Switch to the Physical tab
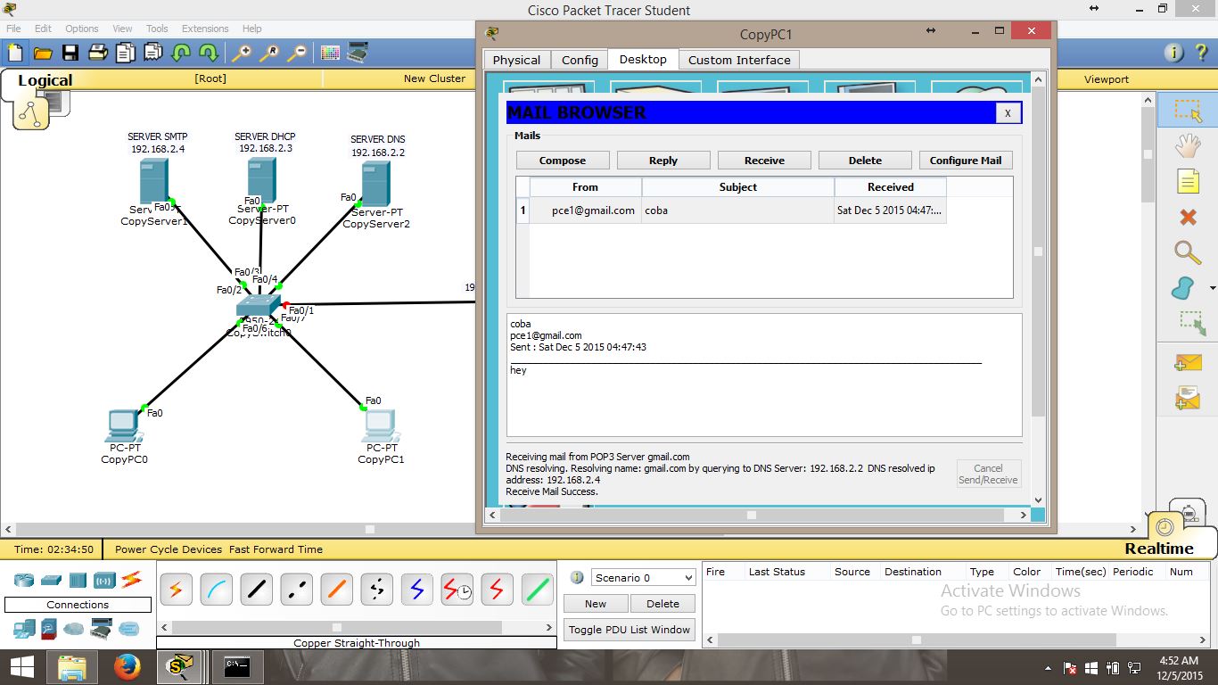Image resolution: width=1218 pixels, height=685 pixels. 516,60
